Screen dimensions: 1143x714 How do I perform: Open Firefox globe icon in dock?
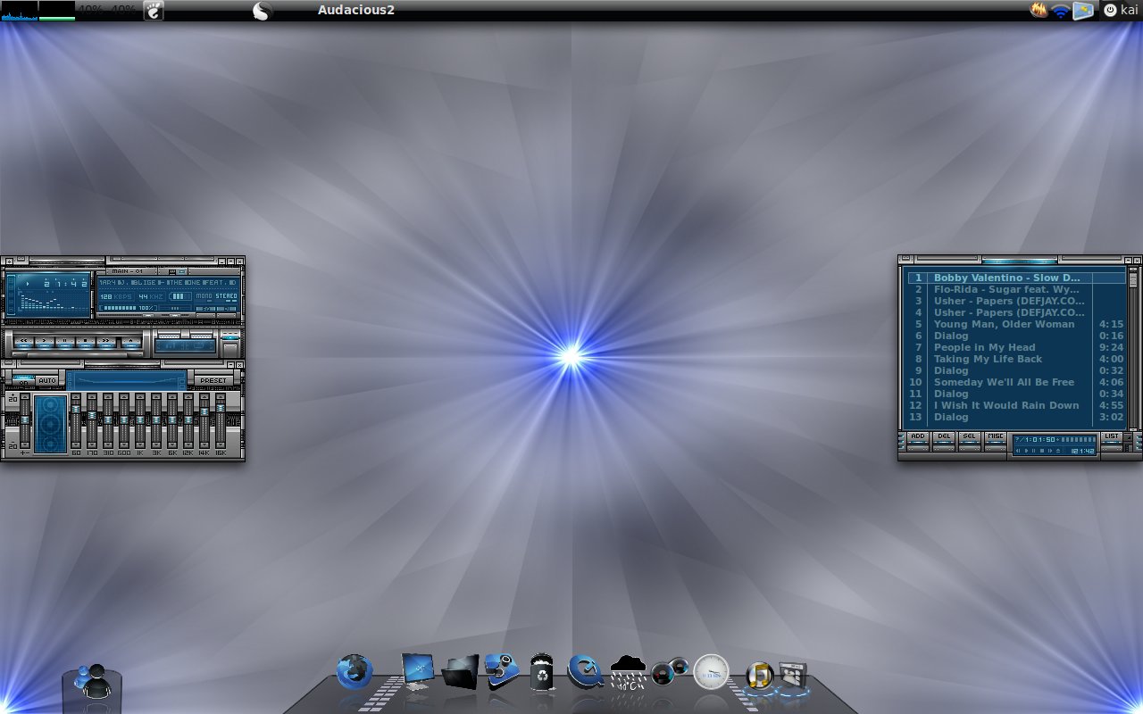(x=355, y=671)
